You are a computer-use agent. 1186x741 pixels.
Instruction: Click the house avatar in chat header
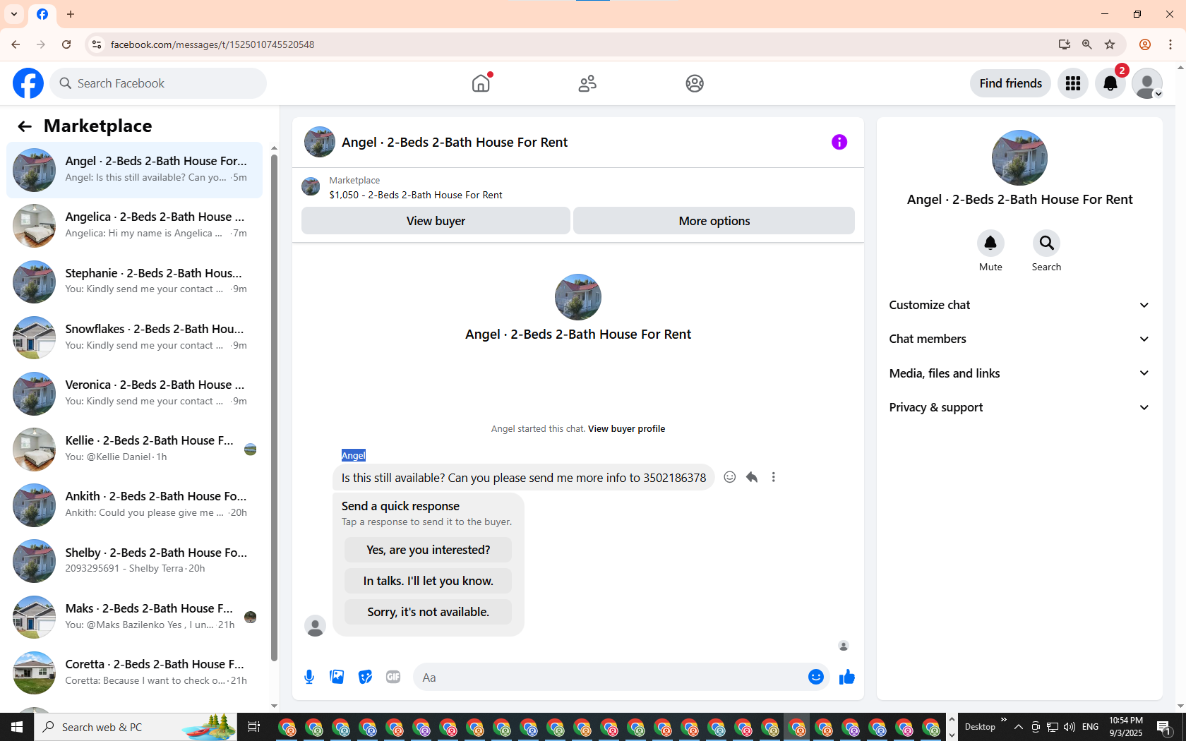(320, 142)
